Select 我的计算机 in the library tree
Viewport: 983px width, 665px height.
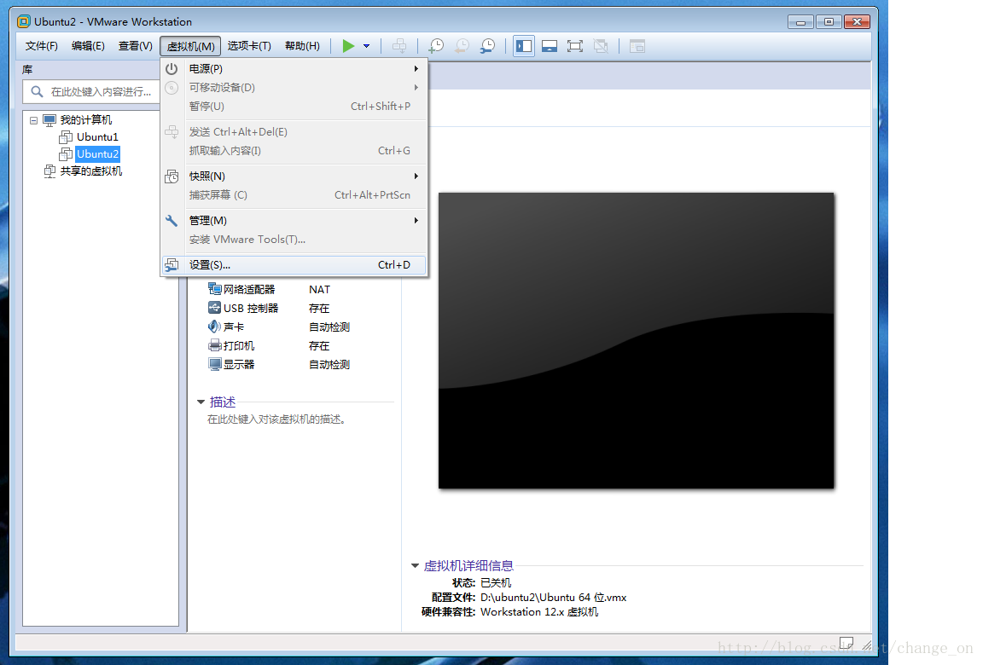point(86,119)
